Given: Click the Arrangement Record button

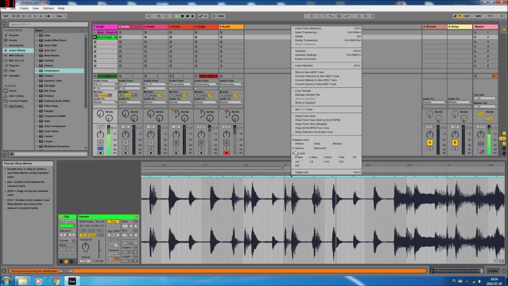Looking at the screenshot, I should 187,16.
